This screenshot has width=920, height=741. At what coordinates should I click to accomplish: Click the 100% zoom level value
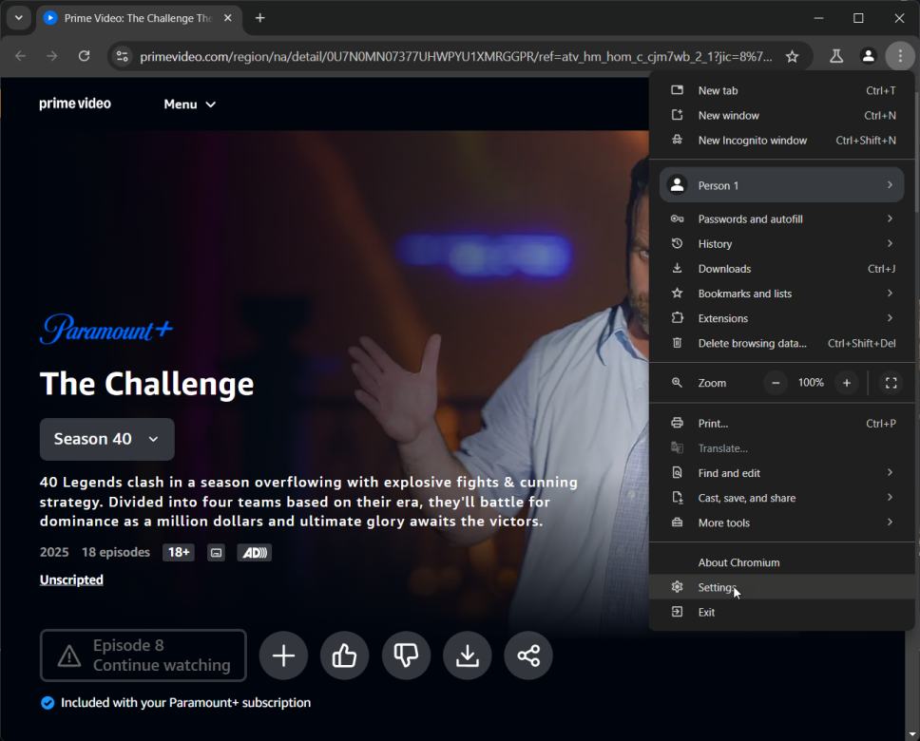click(x=811, y=383)
